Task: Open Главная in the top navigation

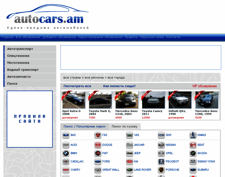Action: point(7,37)
